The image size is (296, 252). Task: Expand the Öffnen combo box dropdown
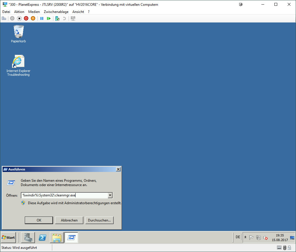coord(110,195)
